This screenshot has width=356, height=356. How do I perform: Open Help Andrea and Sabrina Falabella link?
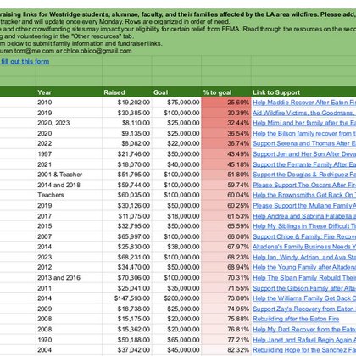[x=304, y=216]
